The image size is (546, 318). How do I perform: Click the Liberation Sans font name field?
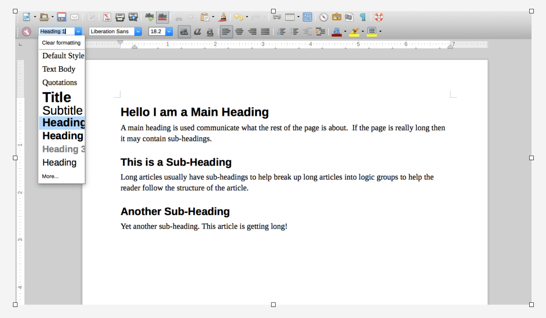coord(112,32)
